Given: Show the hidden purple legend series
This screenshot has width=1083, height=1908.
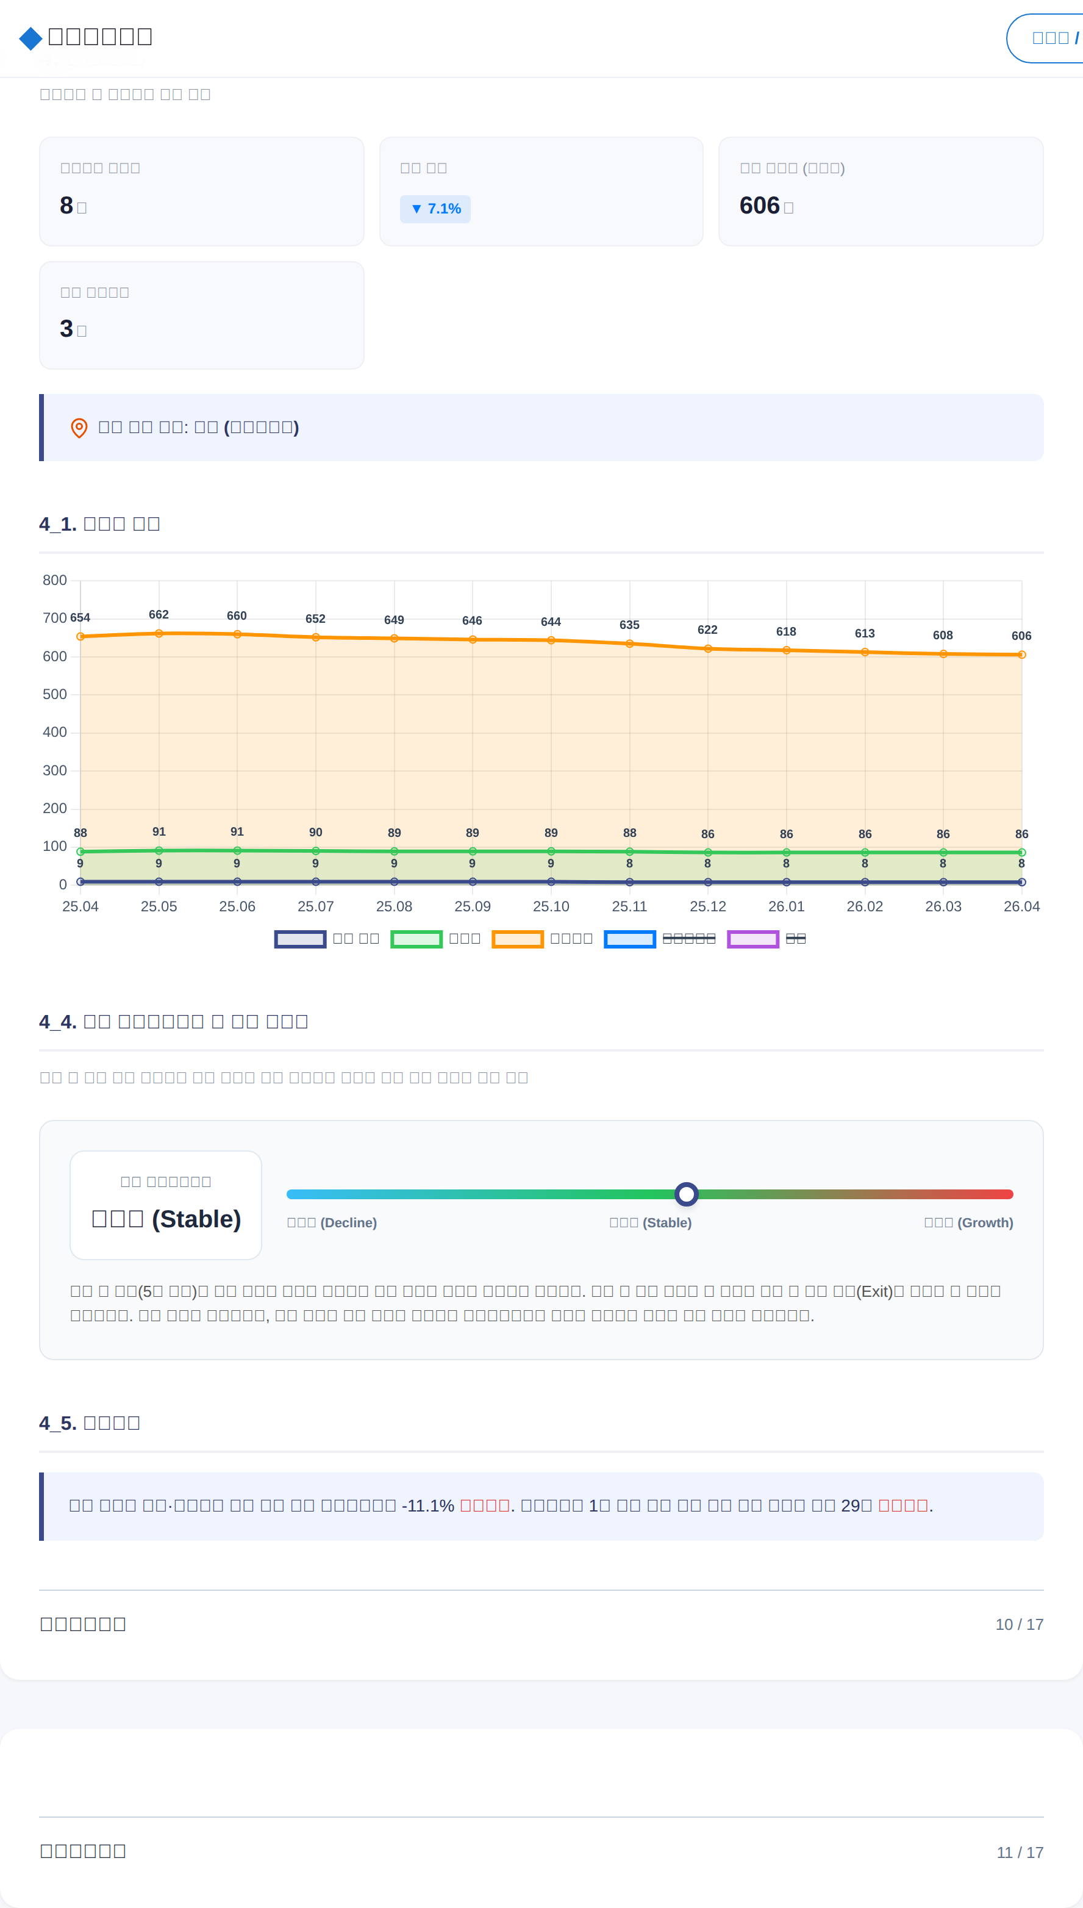Looking at the screenshot, I should (x=766, y=939).
